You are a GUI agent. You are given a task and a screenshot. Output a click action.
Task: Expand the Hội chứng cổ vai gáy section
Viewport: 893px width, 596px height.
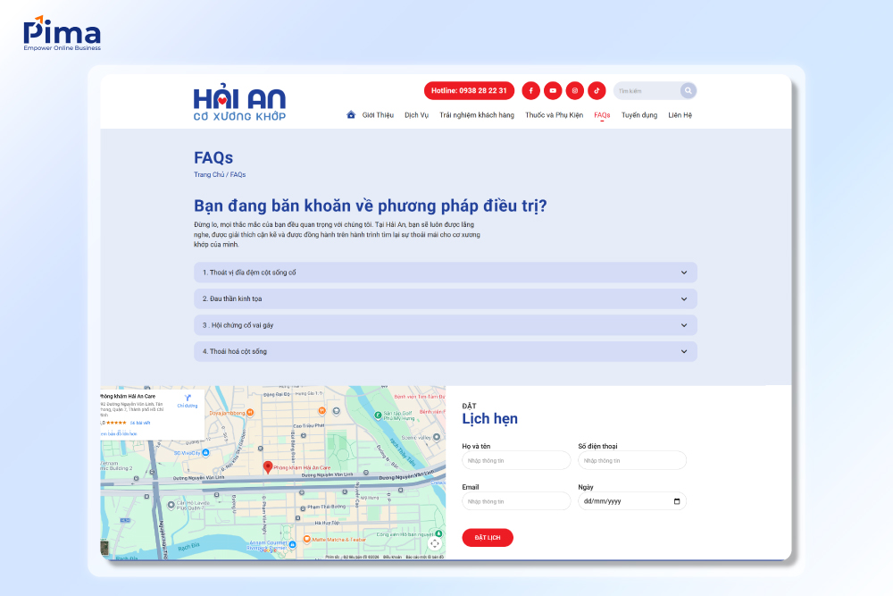coord(445,324)
